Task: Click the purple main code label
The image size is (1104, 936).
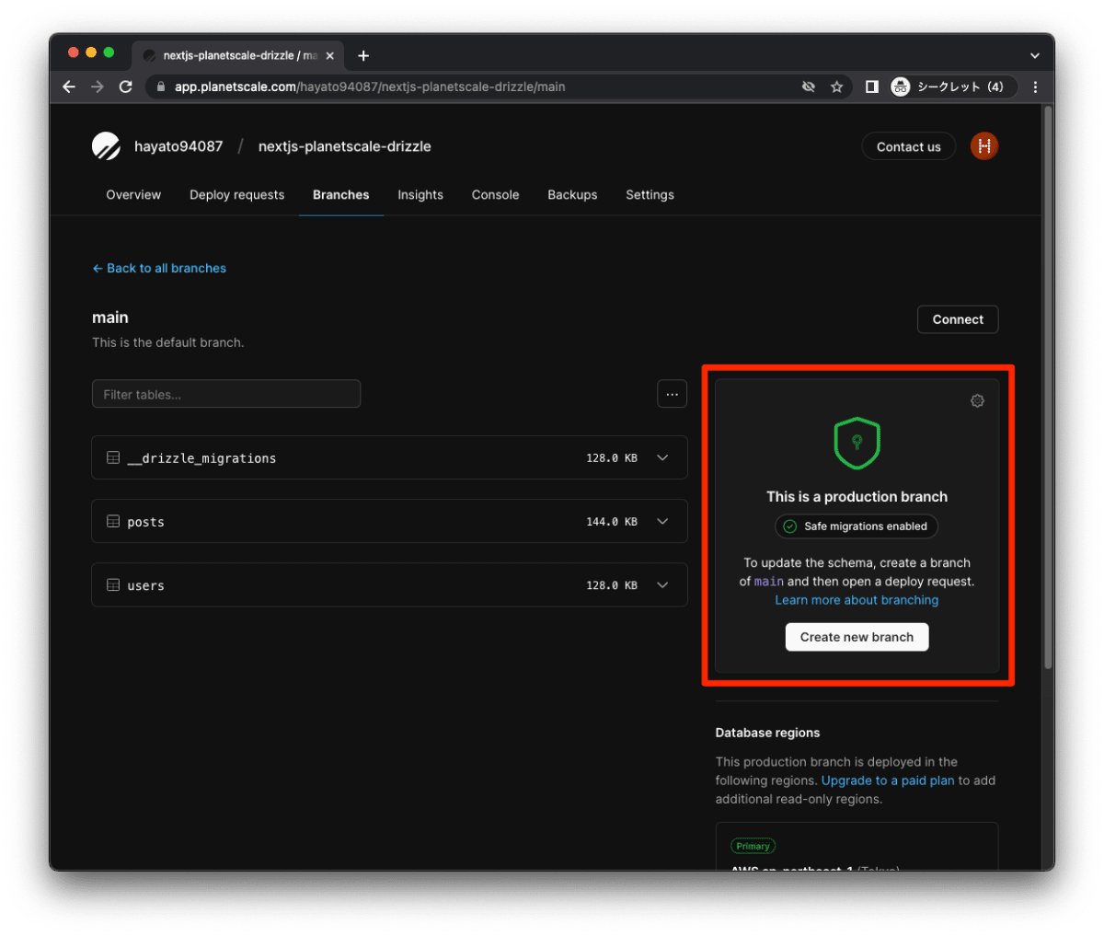Action: coord(769,582)
